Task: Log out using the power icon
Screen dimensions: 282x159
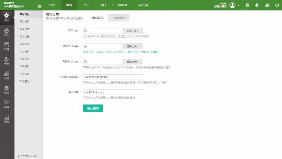Action: (x=277, y=5)
